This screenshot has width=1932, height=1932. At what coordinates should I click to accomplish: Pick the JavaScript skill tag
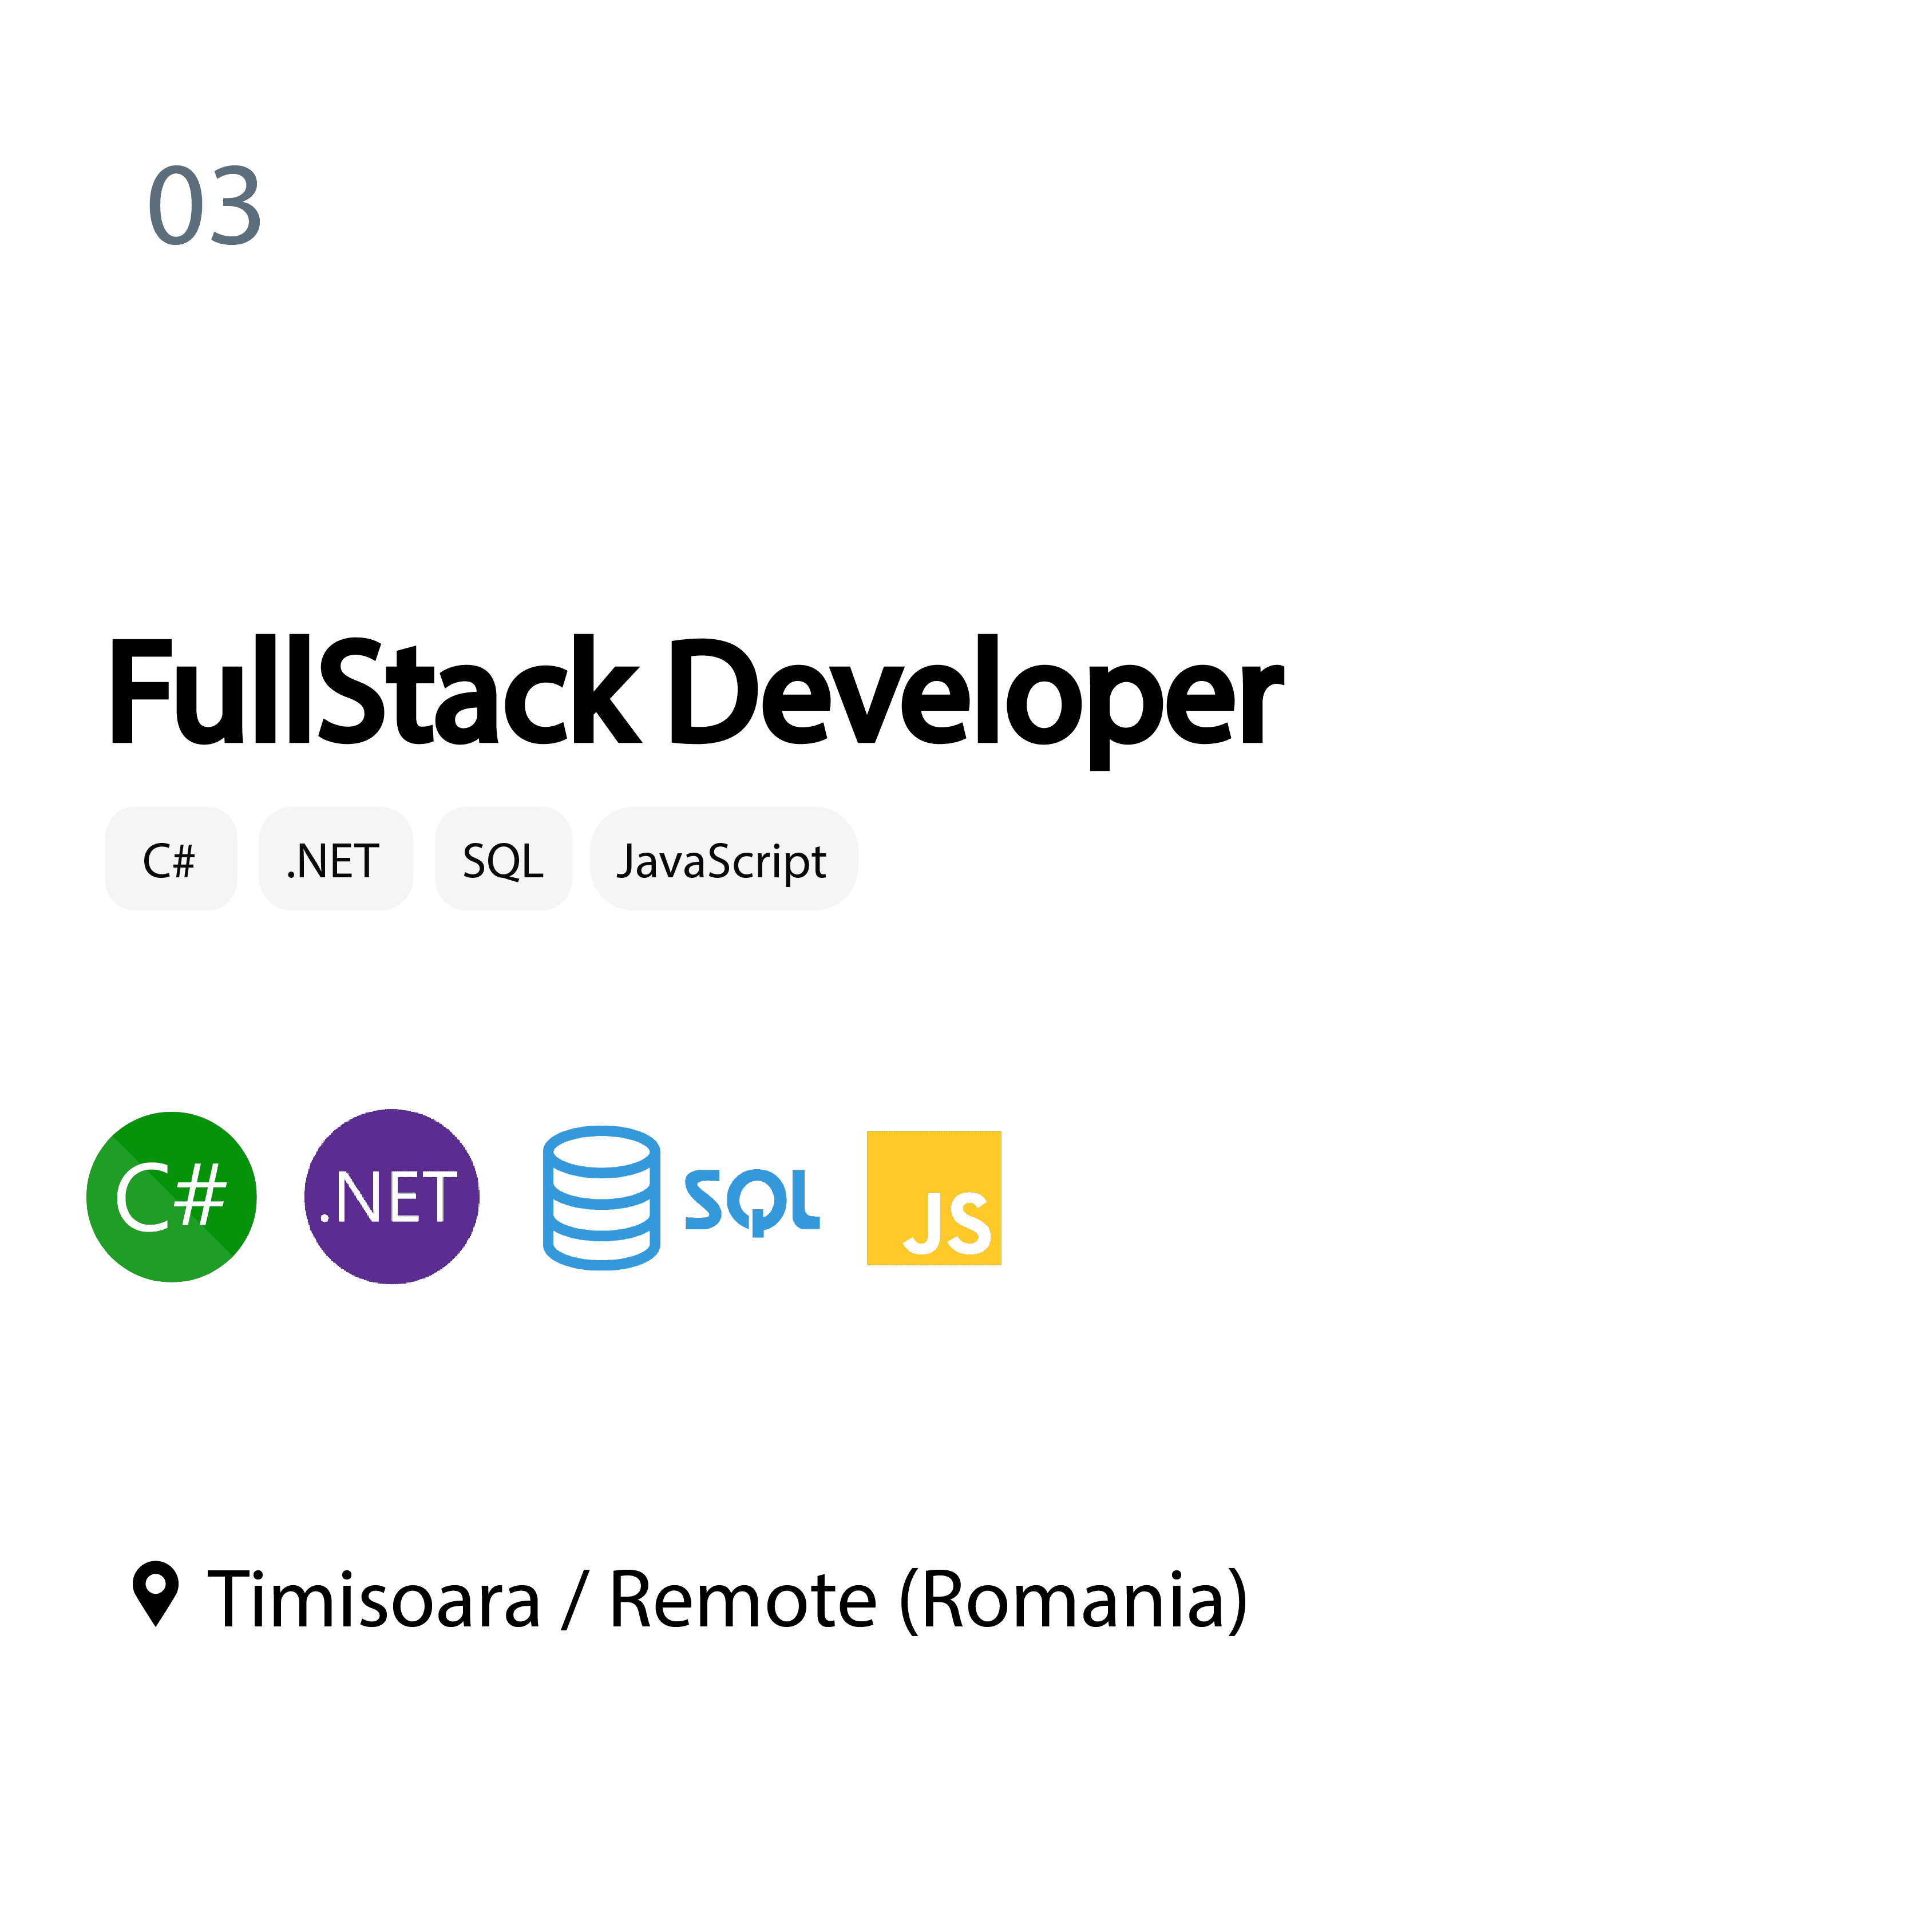pyautogui.click(x=722, y=860)
